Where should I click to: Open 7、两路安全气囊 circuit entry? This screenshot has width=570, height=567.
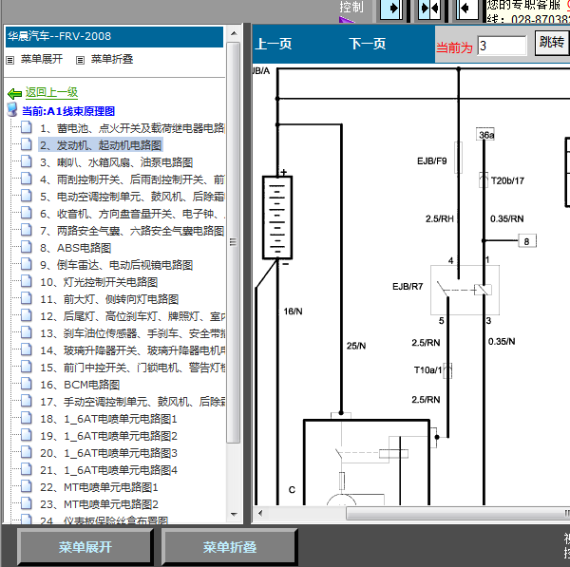pyautogui.click(x=132, y=231)
